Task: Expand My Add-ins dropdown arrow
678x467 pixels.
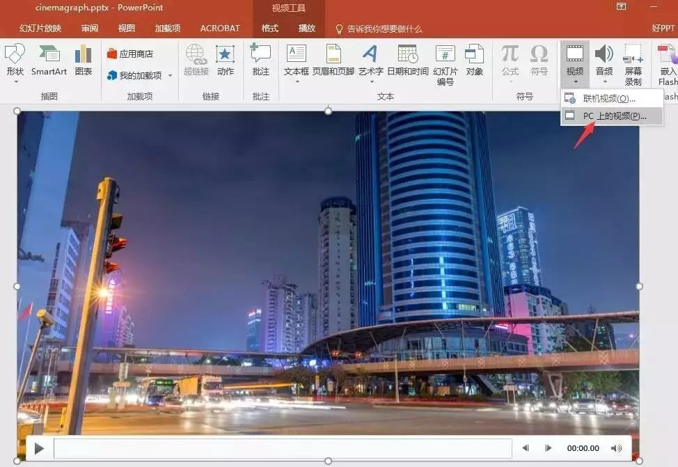Action: click(x=170, y=75)
